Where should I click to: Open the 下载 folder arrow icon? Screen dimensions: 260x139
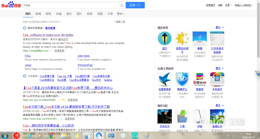pyautogui.click(x=182, y=116)
